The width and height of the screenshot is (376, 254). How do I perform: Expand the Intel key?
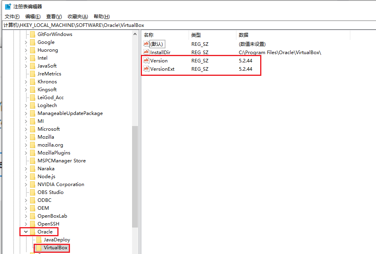pos(26,58)
